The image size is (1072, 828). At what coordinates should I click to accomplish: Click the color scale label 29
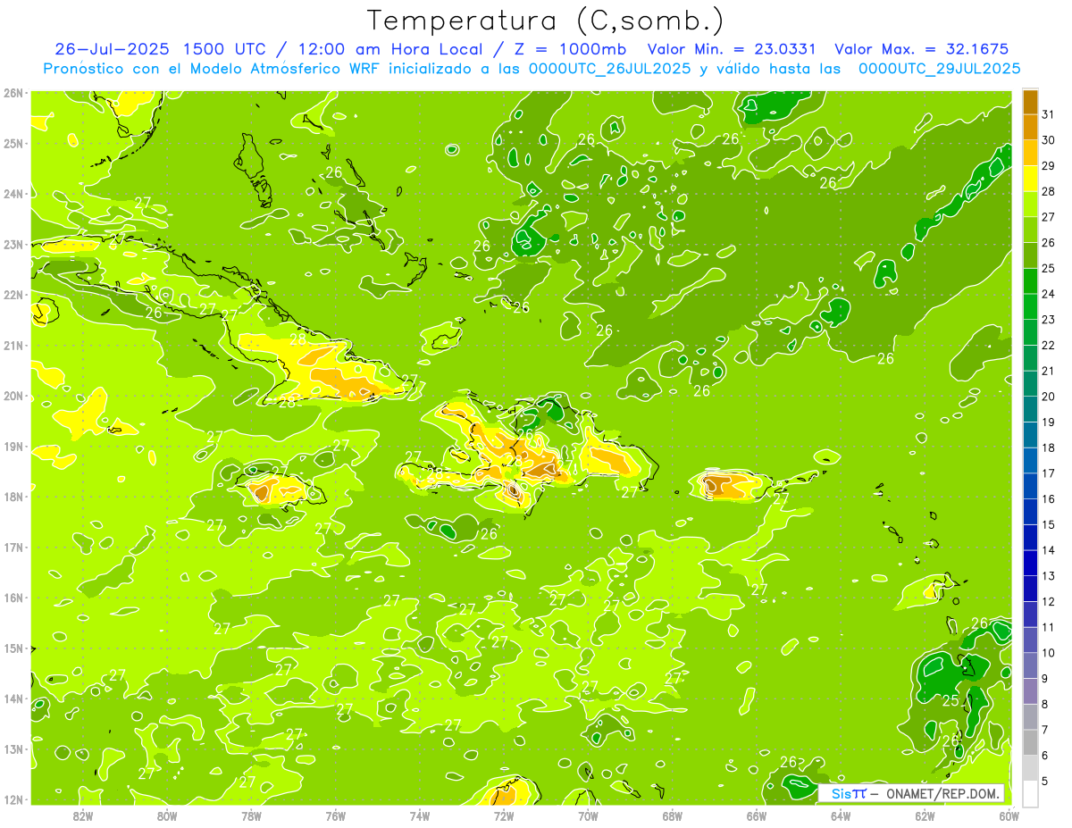(x=1049, y=166)
